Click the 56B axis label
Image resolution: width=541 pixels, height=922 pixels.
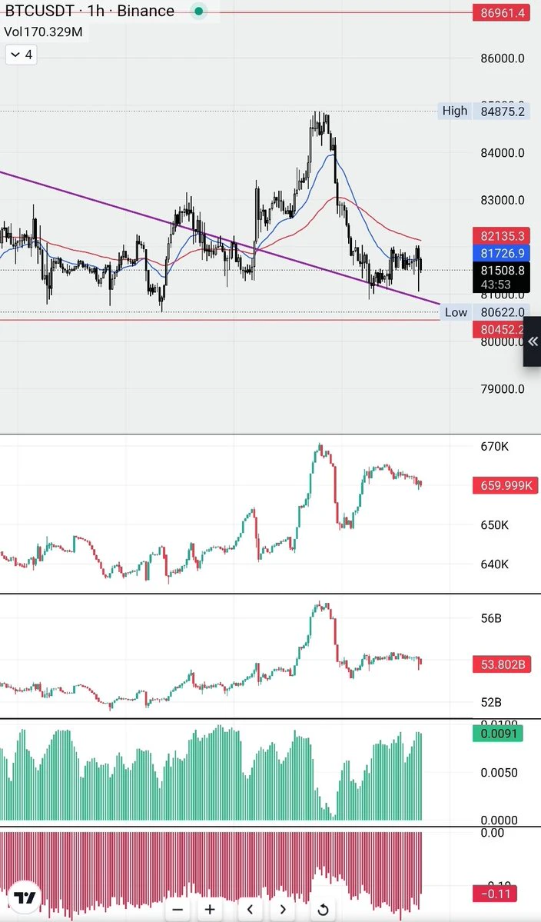click(x=491, y=618)
